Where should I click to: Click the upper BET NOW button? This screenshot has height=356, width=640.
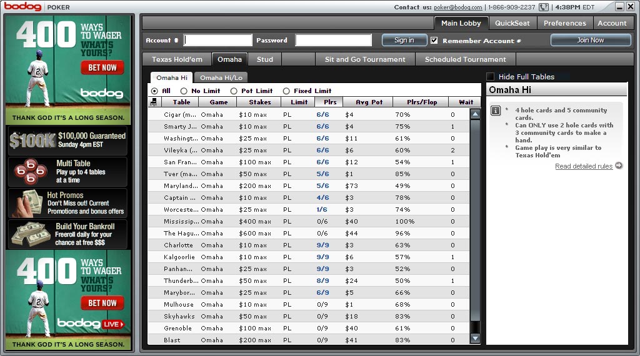(x=102, y=67)
